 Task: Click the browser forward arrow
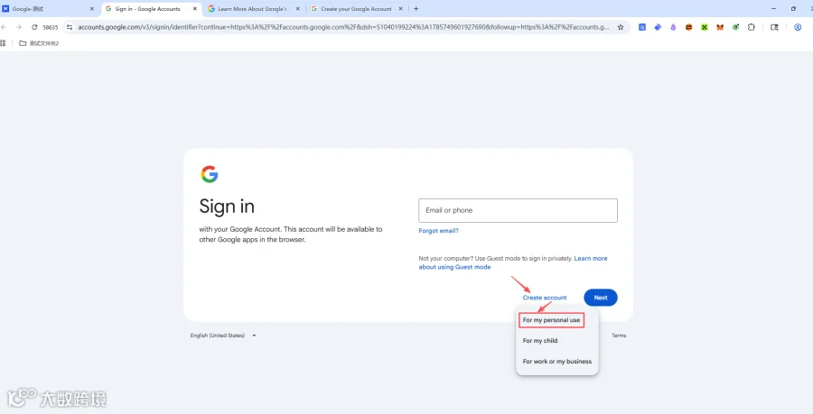coord(19,27)
